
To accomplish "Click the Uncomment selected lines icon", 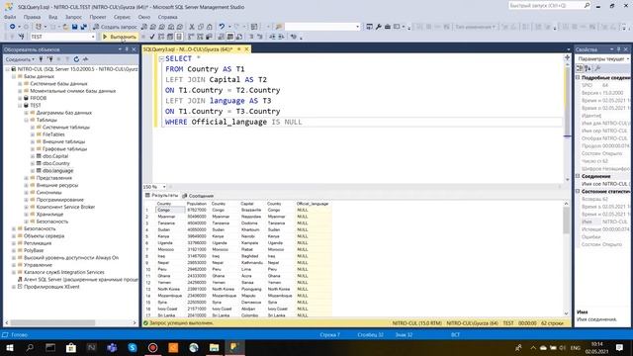I will tap(259, 37).
